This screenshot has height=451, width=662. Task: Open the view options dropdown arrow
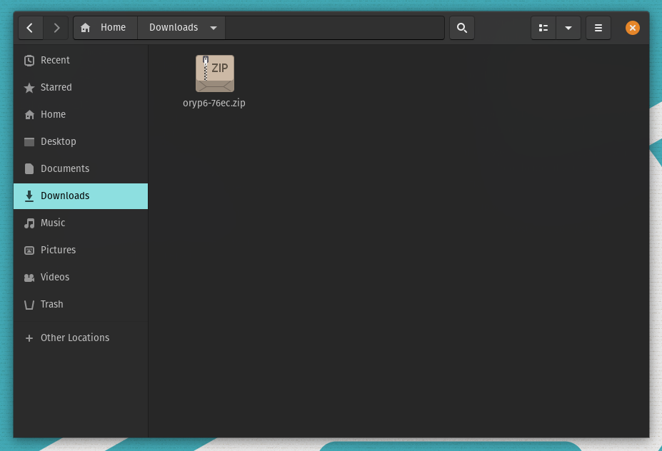click(x=568, y=27)
